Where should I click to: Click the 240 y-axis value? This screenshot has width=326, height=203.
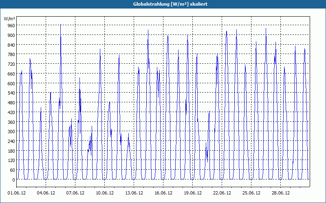(x=11, y=141)
